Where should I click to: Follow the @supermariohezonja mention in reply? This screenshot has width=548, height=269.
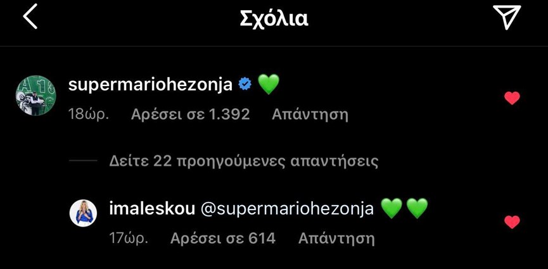pyautogui.click(x=287, y=210)
